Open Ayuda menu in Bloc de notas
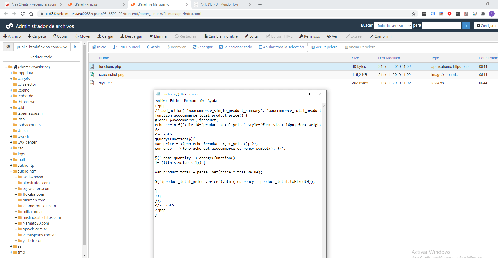 (212, 101)
